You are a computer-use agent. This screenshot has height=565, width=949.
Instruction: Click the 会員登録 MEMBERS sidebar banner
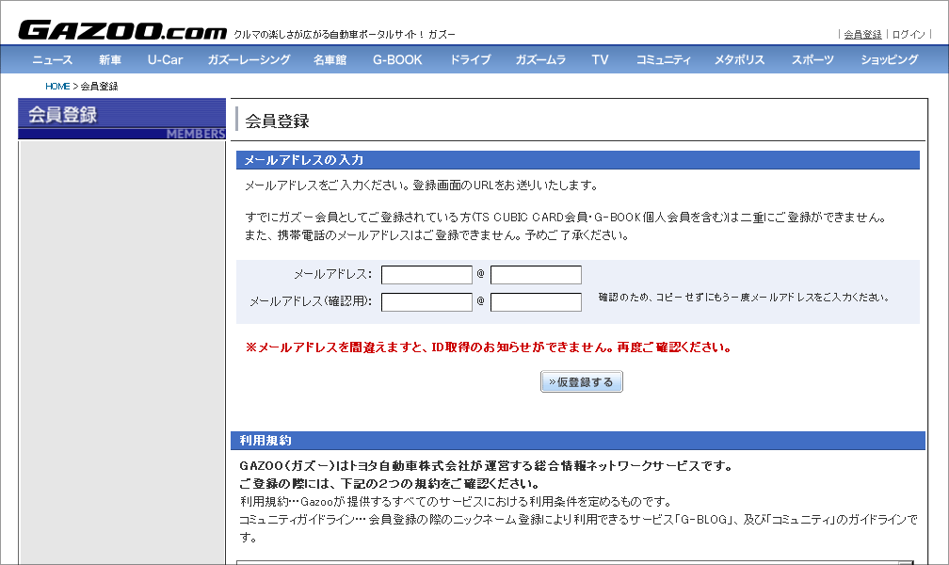point(121,119)
